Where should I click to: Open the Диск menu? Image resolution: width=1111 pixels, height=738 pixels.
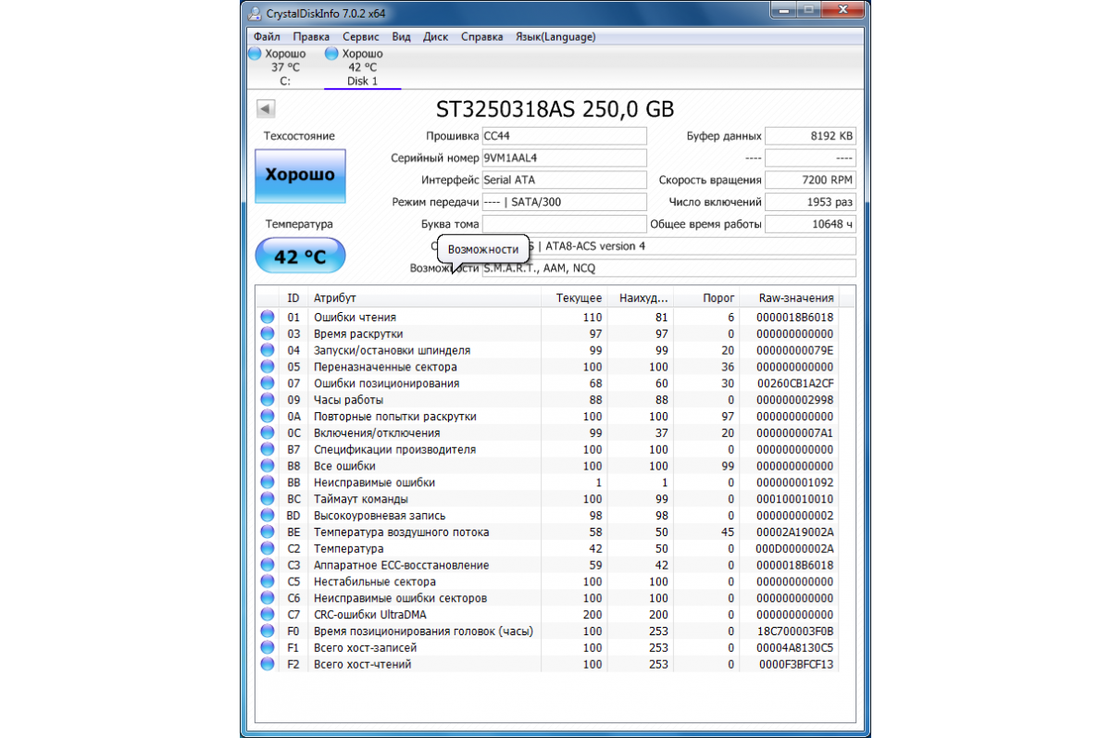[435, 37]
